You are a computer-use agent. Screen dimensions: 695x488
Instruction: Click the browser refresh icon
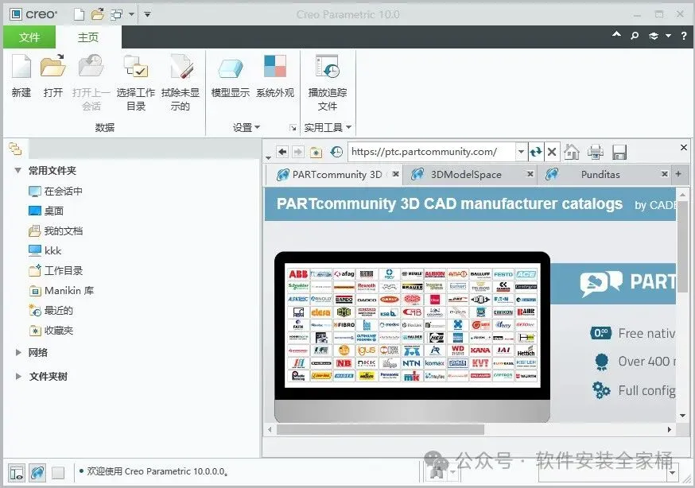[536, 152]
